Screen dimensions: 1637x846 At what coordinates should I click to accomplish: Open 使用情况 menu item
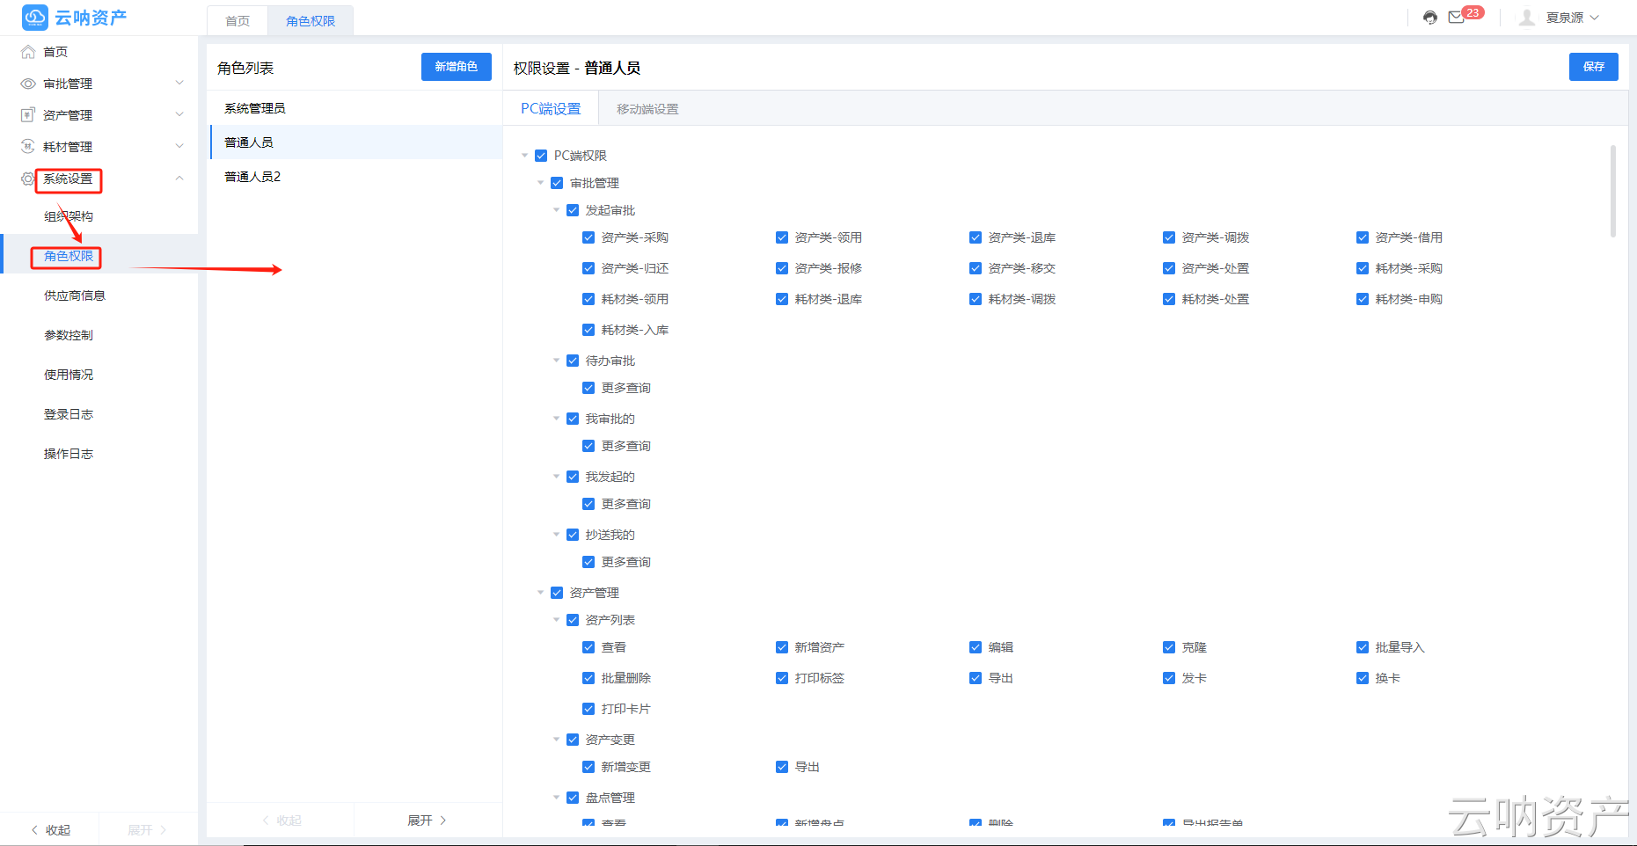click(x=69, y=375)
